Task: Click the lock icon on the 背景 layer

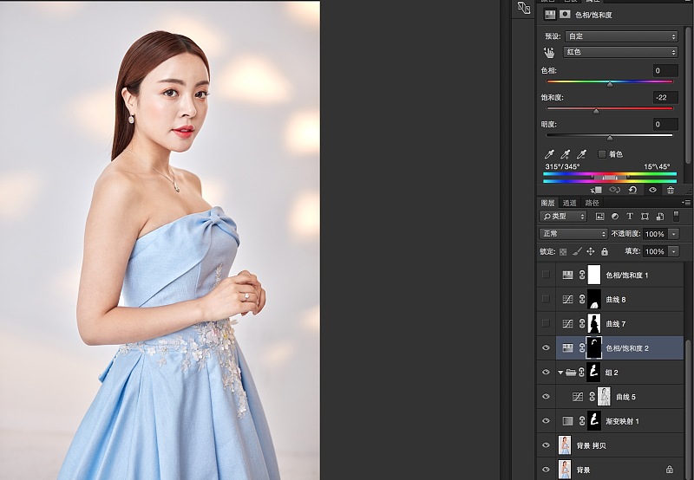Action: pos(669,470)
